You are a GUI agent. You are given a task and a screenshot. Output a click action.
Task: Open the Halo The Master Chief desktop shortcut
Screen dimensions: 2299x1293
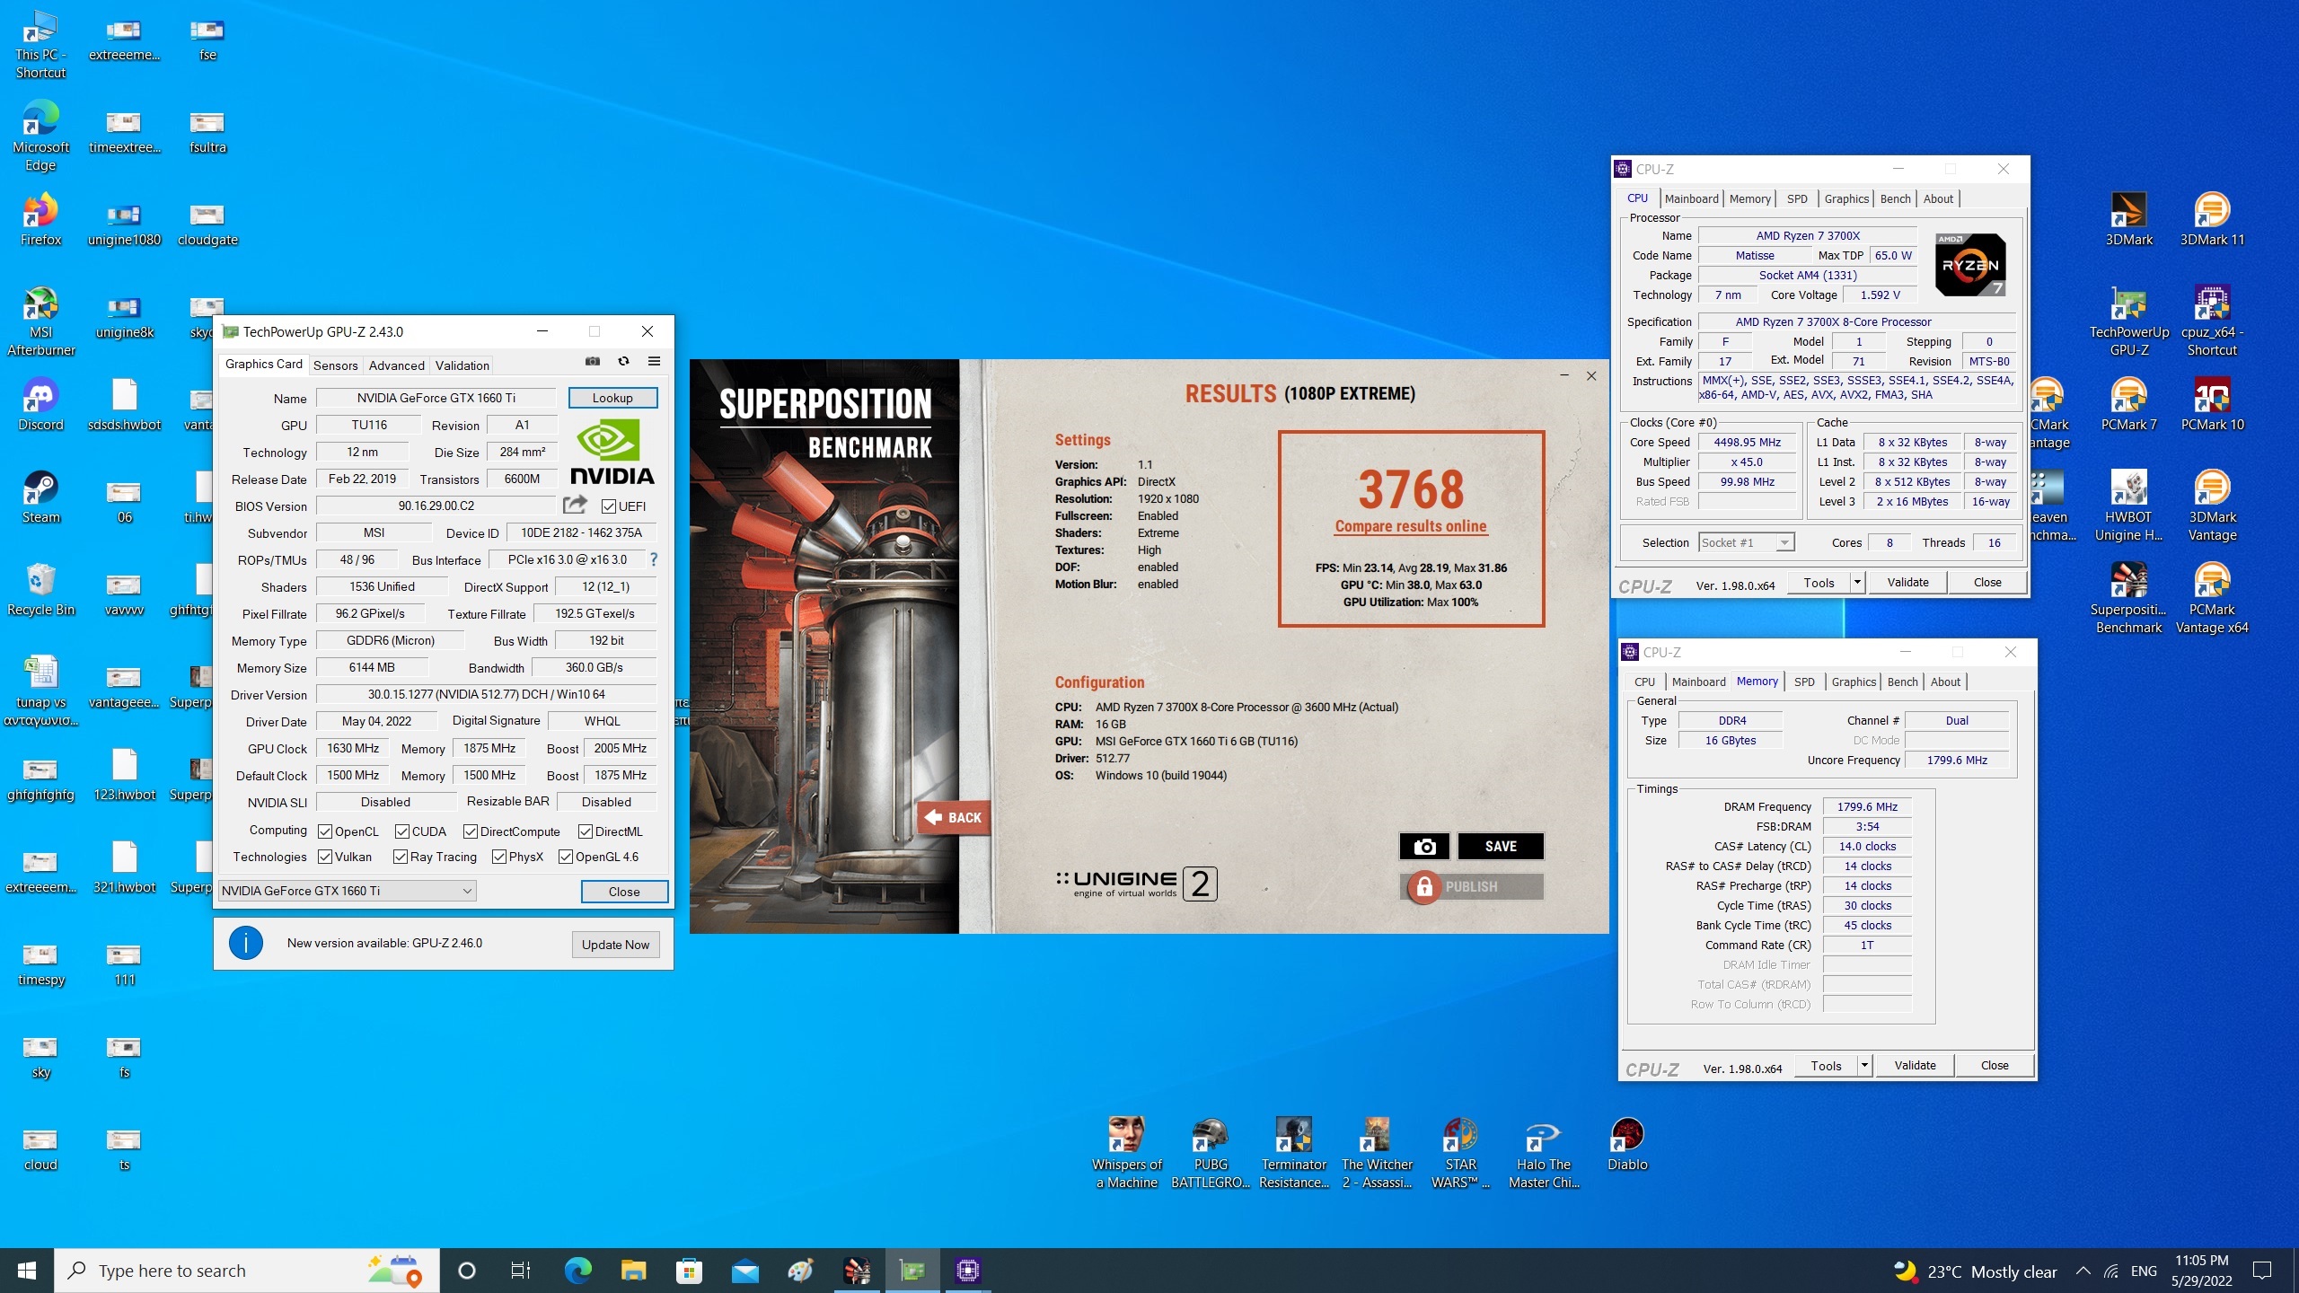coord(1544,1154)
